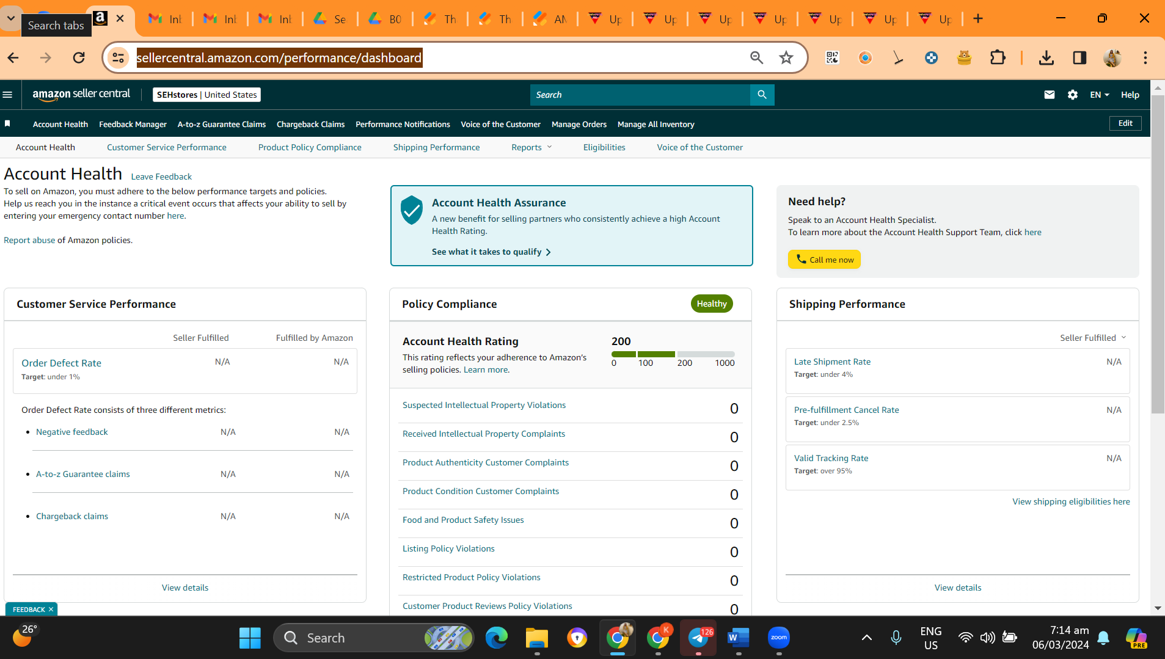1165x659 pixels.
Task: Open Zoom from the taskbar
Action: (x=779, y=638)
